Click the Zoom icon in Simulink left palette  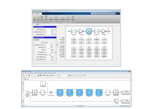pyautogui.click(x=23, y=82)
